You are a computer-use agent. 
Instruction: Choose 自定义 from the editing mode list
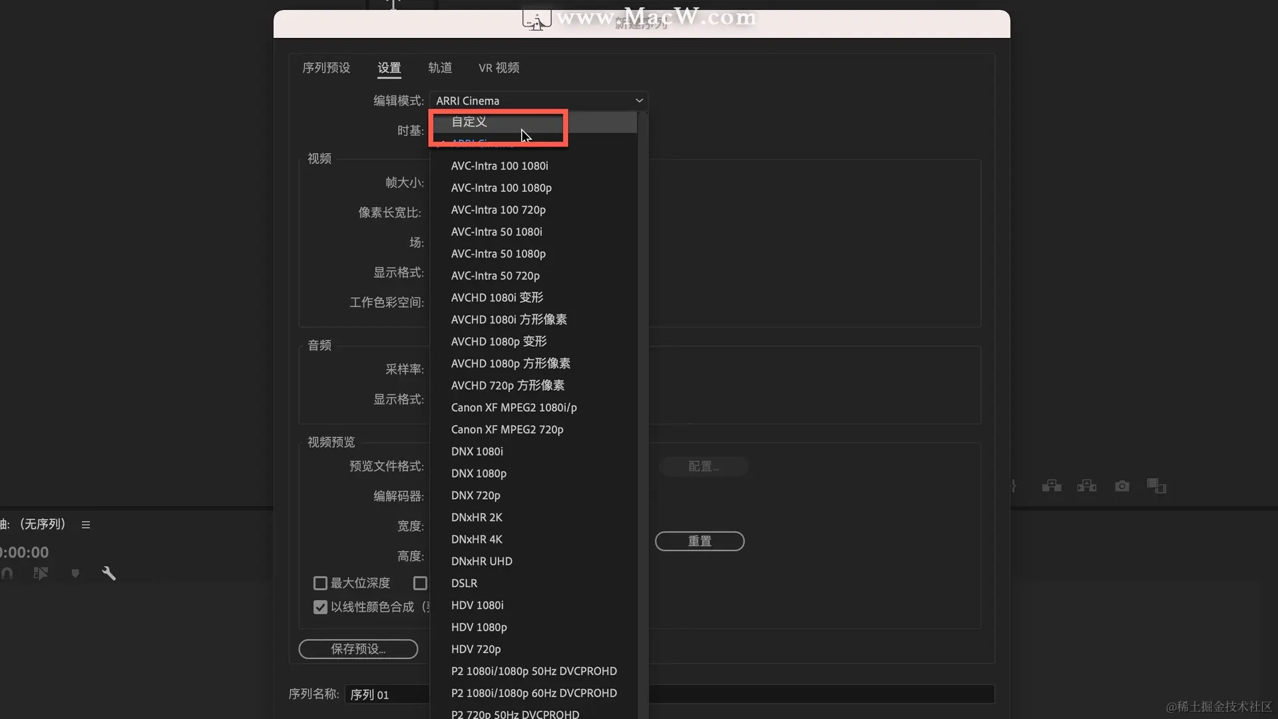(469, 122)
